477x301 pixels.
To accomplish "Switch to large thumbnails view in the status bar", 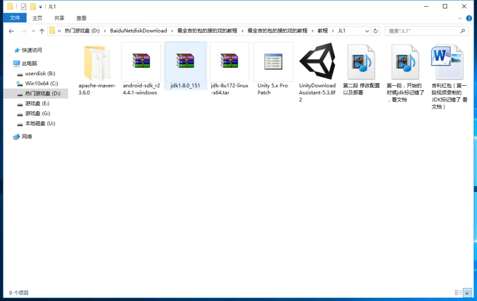I will (x=468, y=293).
